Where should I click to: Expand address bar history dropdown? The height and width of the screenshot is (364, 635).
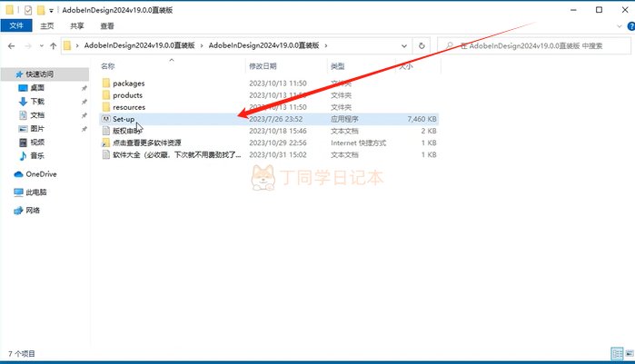[403, 45]
